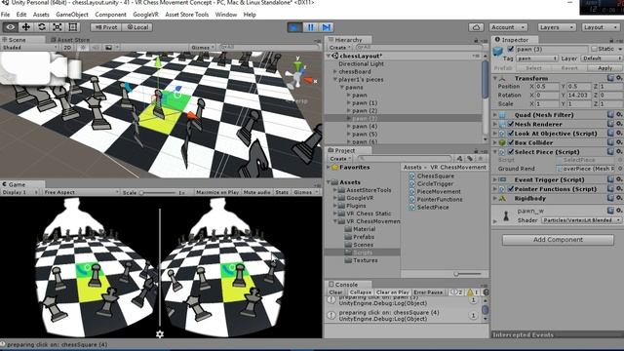Toggle pawn (3) active checkbox
624x351 pixels.
point(511,50)
